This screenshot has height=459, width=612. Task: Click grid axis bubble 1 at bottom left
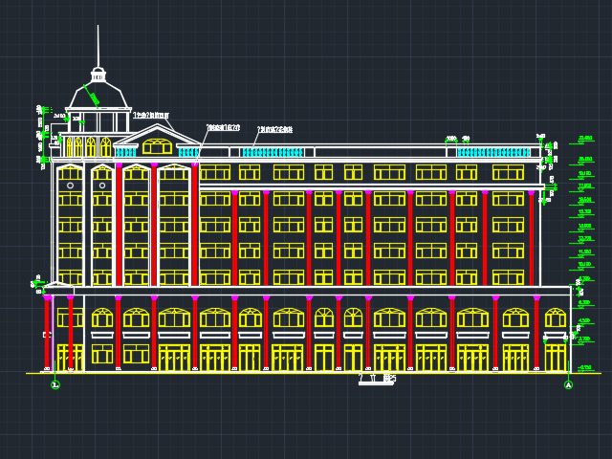tap(55, 384)
